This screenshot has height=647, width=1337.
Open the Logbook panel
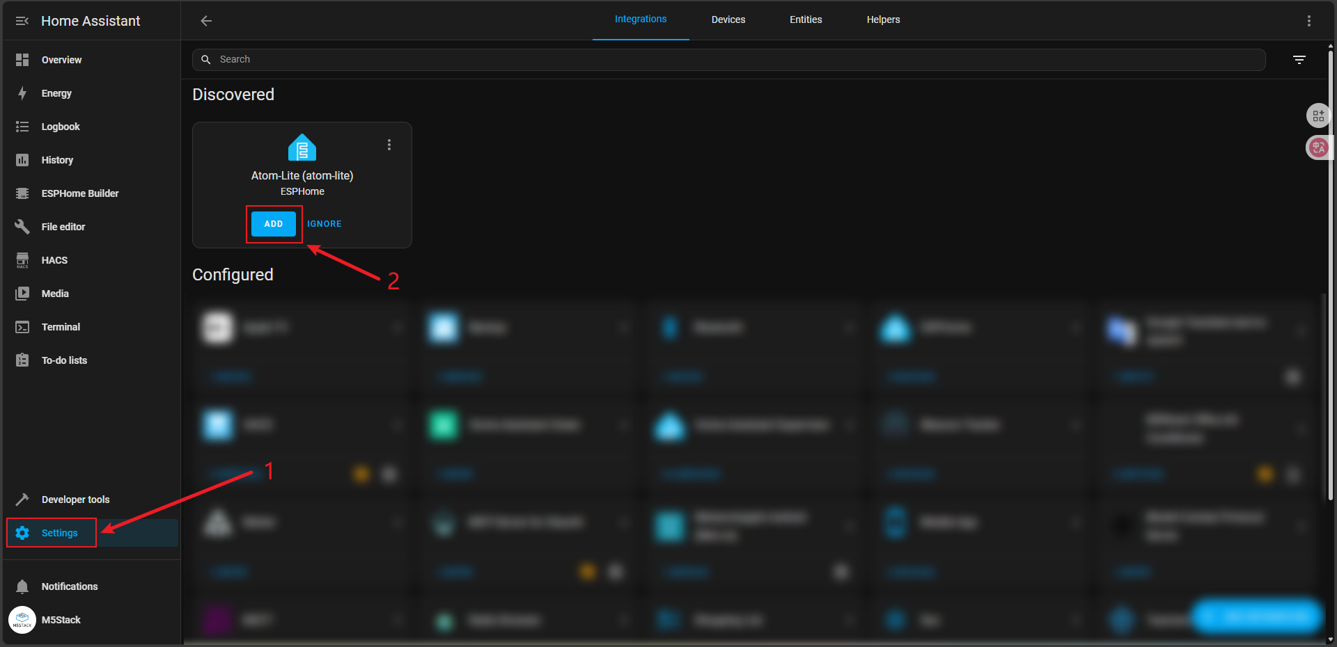point(91,127)
